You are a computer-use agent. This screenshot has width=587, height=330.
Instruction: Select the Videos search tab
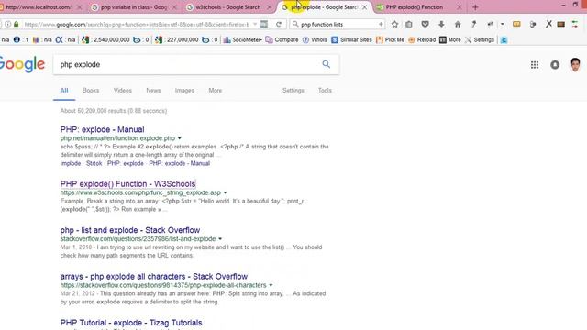click(x=123, y=91)
